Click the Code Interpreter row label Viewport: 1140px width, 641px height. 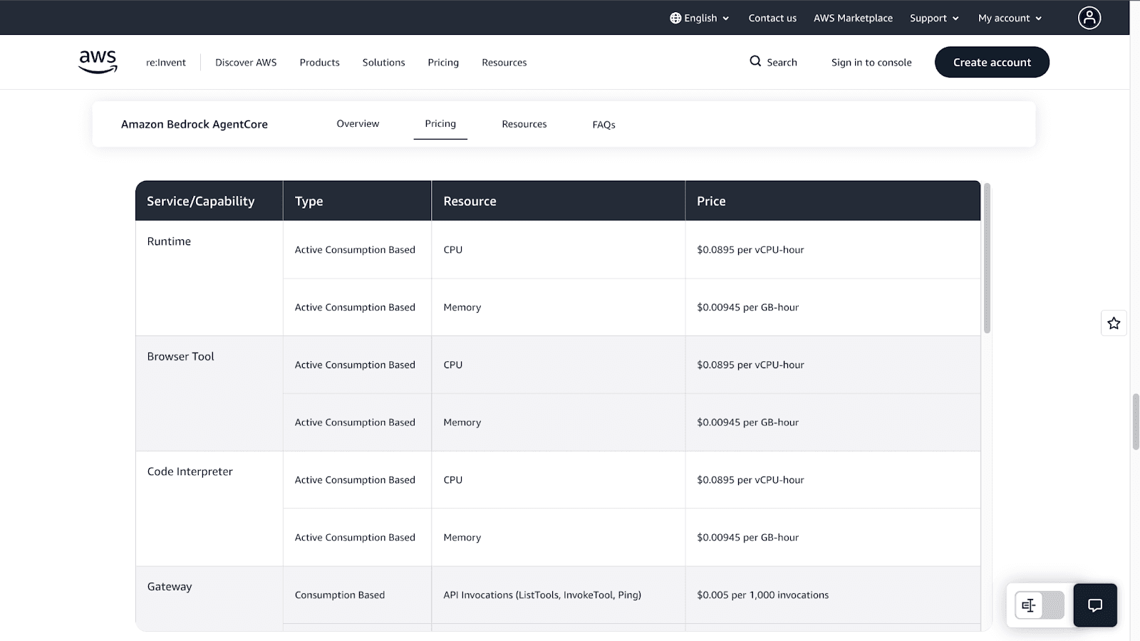pos(190,471)
